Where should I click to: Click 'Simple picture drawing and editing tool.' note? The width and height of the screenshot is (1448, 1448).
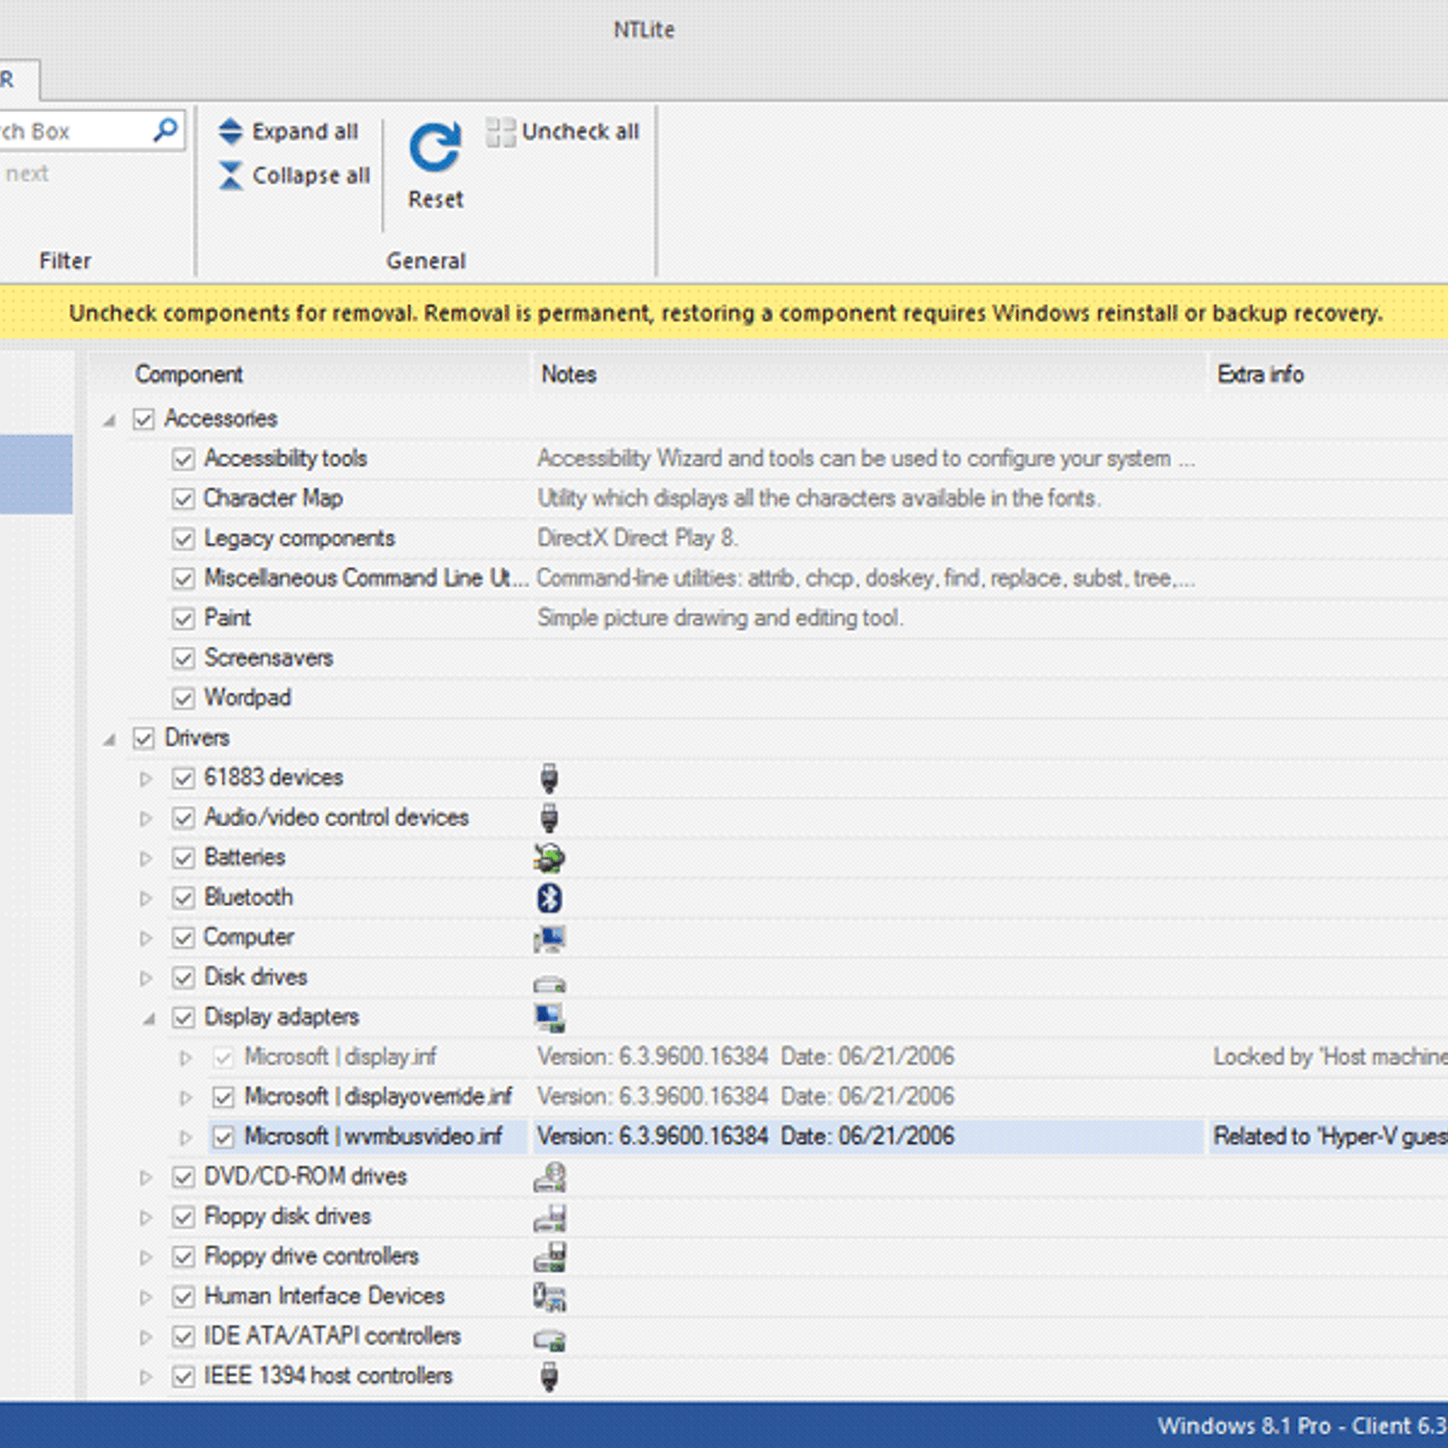click(x=720, y=618)
